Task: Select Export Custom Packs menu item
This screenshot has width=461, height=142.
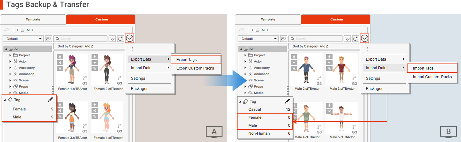Action: point(195,68)
